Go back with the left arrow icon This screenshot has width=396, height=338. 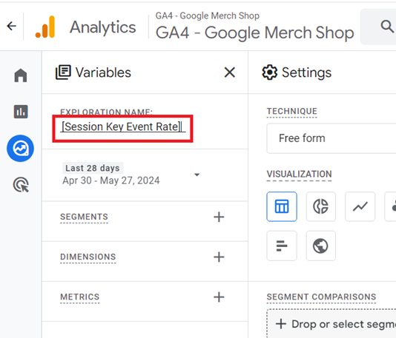tap(12, 26)
